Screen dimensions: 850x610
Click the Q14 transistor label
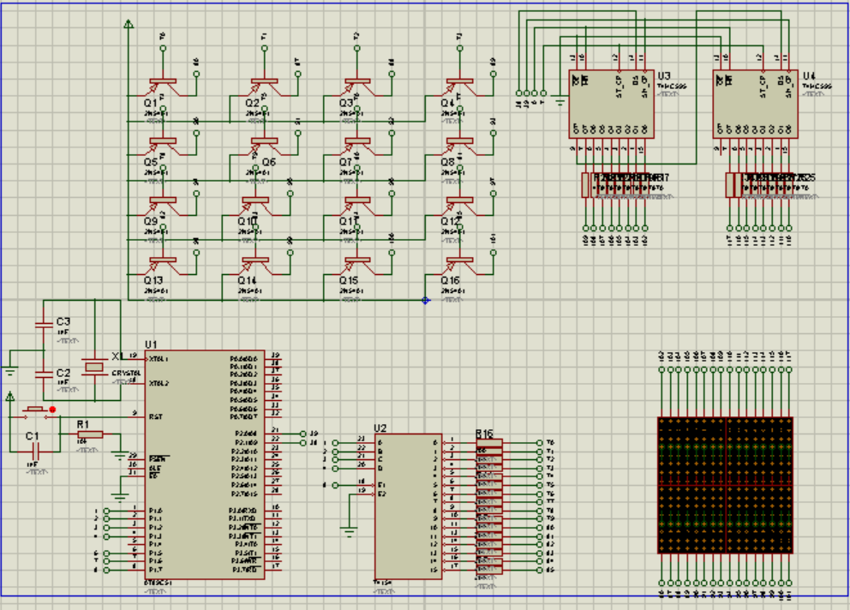point(247,280)
